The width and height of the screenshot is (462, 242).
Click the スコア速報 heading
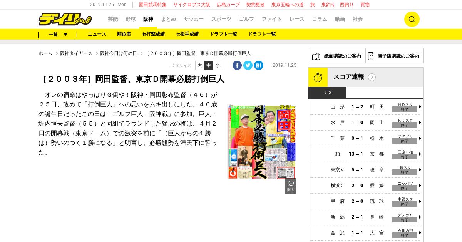[x=349, y=77]
